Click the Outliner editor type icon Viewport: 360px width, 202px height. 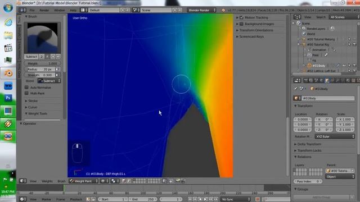click(297, 17)
